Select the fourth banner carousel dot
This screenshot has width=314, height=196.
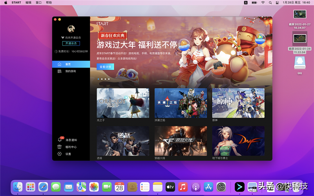[x=109, y=79]
